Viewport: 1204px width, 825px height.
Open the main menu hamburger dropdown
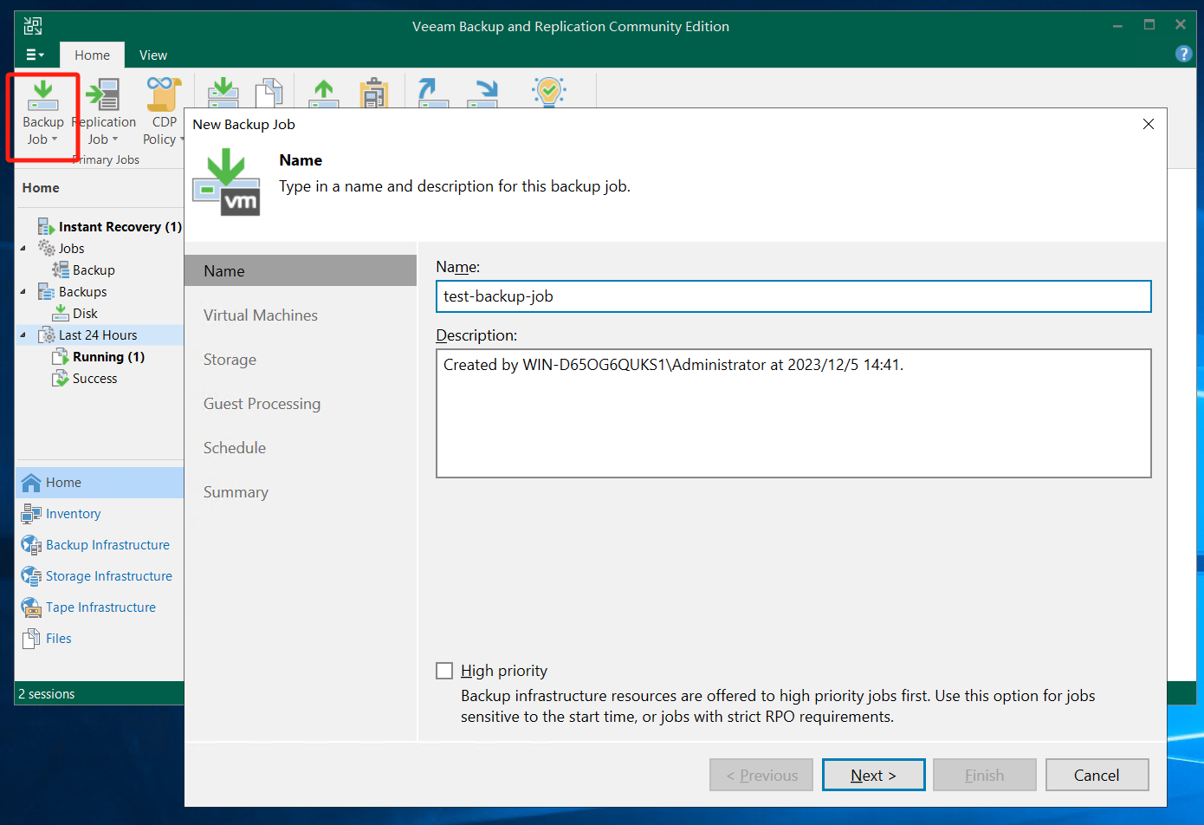(35, 55)
